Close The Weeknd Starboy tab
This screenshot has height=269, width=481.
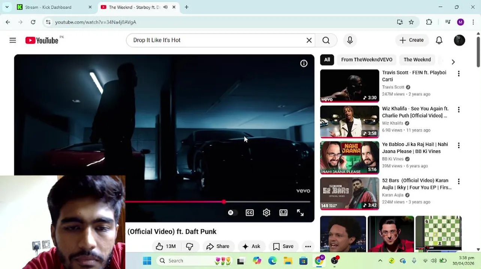174,7
